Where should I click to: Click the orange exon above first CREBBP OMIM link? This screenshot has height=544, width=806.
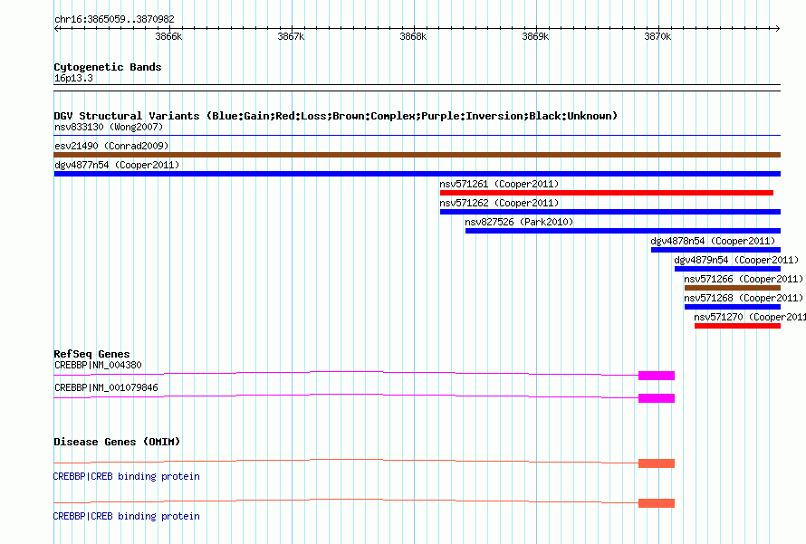pyautogui.click(x=657, y=463)
